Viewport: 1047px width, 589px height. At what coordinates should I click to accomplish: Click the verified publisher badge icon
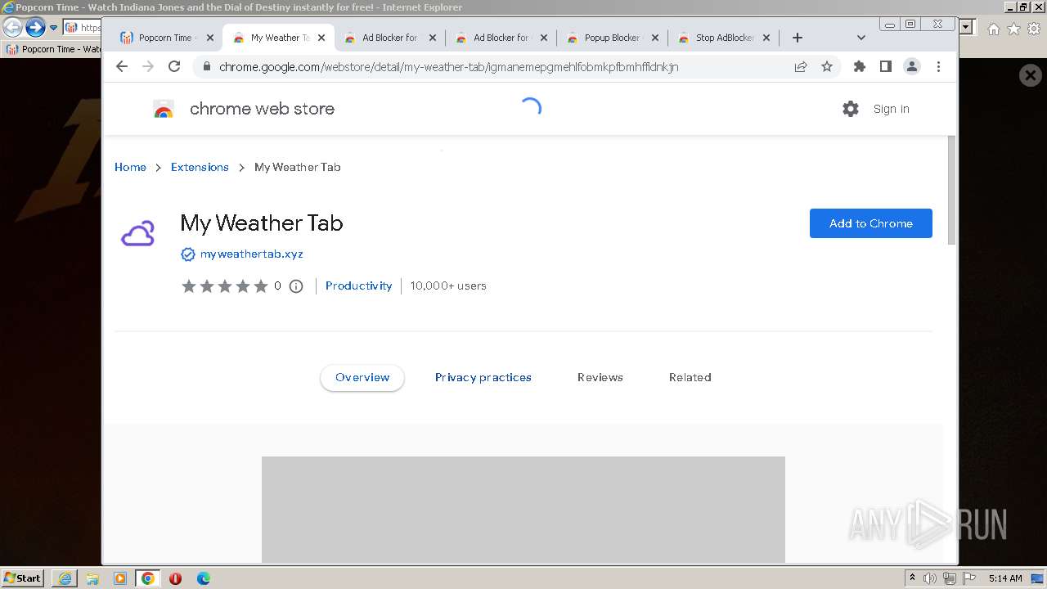click(x=188, y=254)
